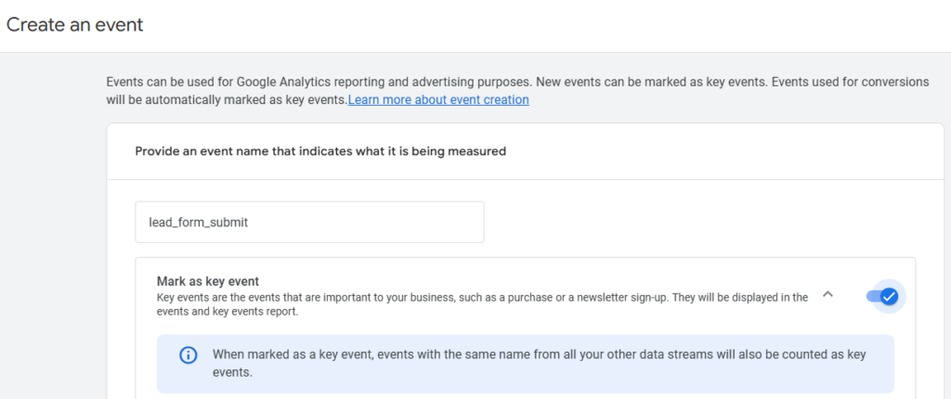Open Learn more about event creation link

tap(438, 99)
